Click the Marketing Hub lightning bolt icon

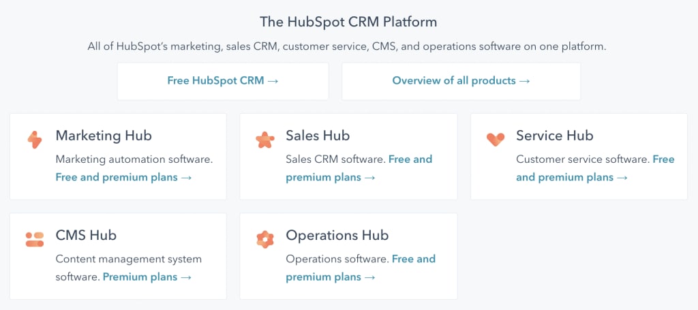pyautogui.click(x=34, y=140)
